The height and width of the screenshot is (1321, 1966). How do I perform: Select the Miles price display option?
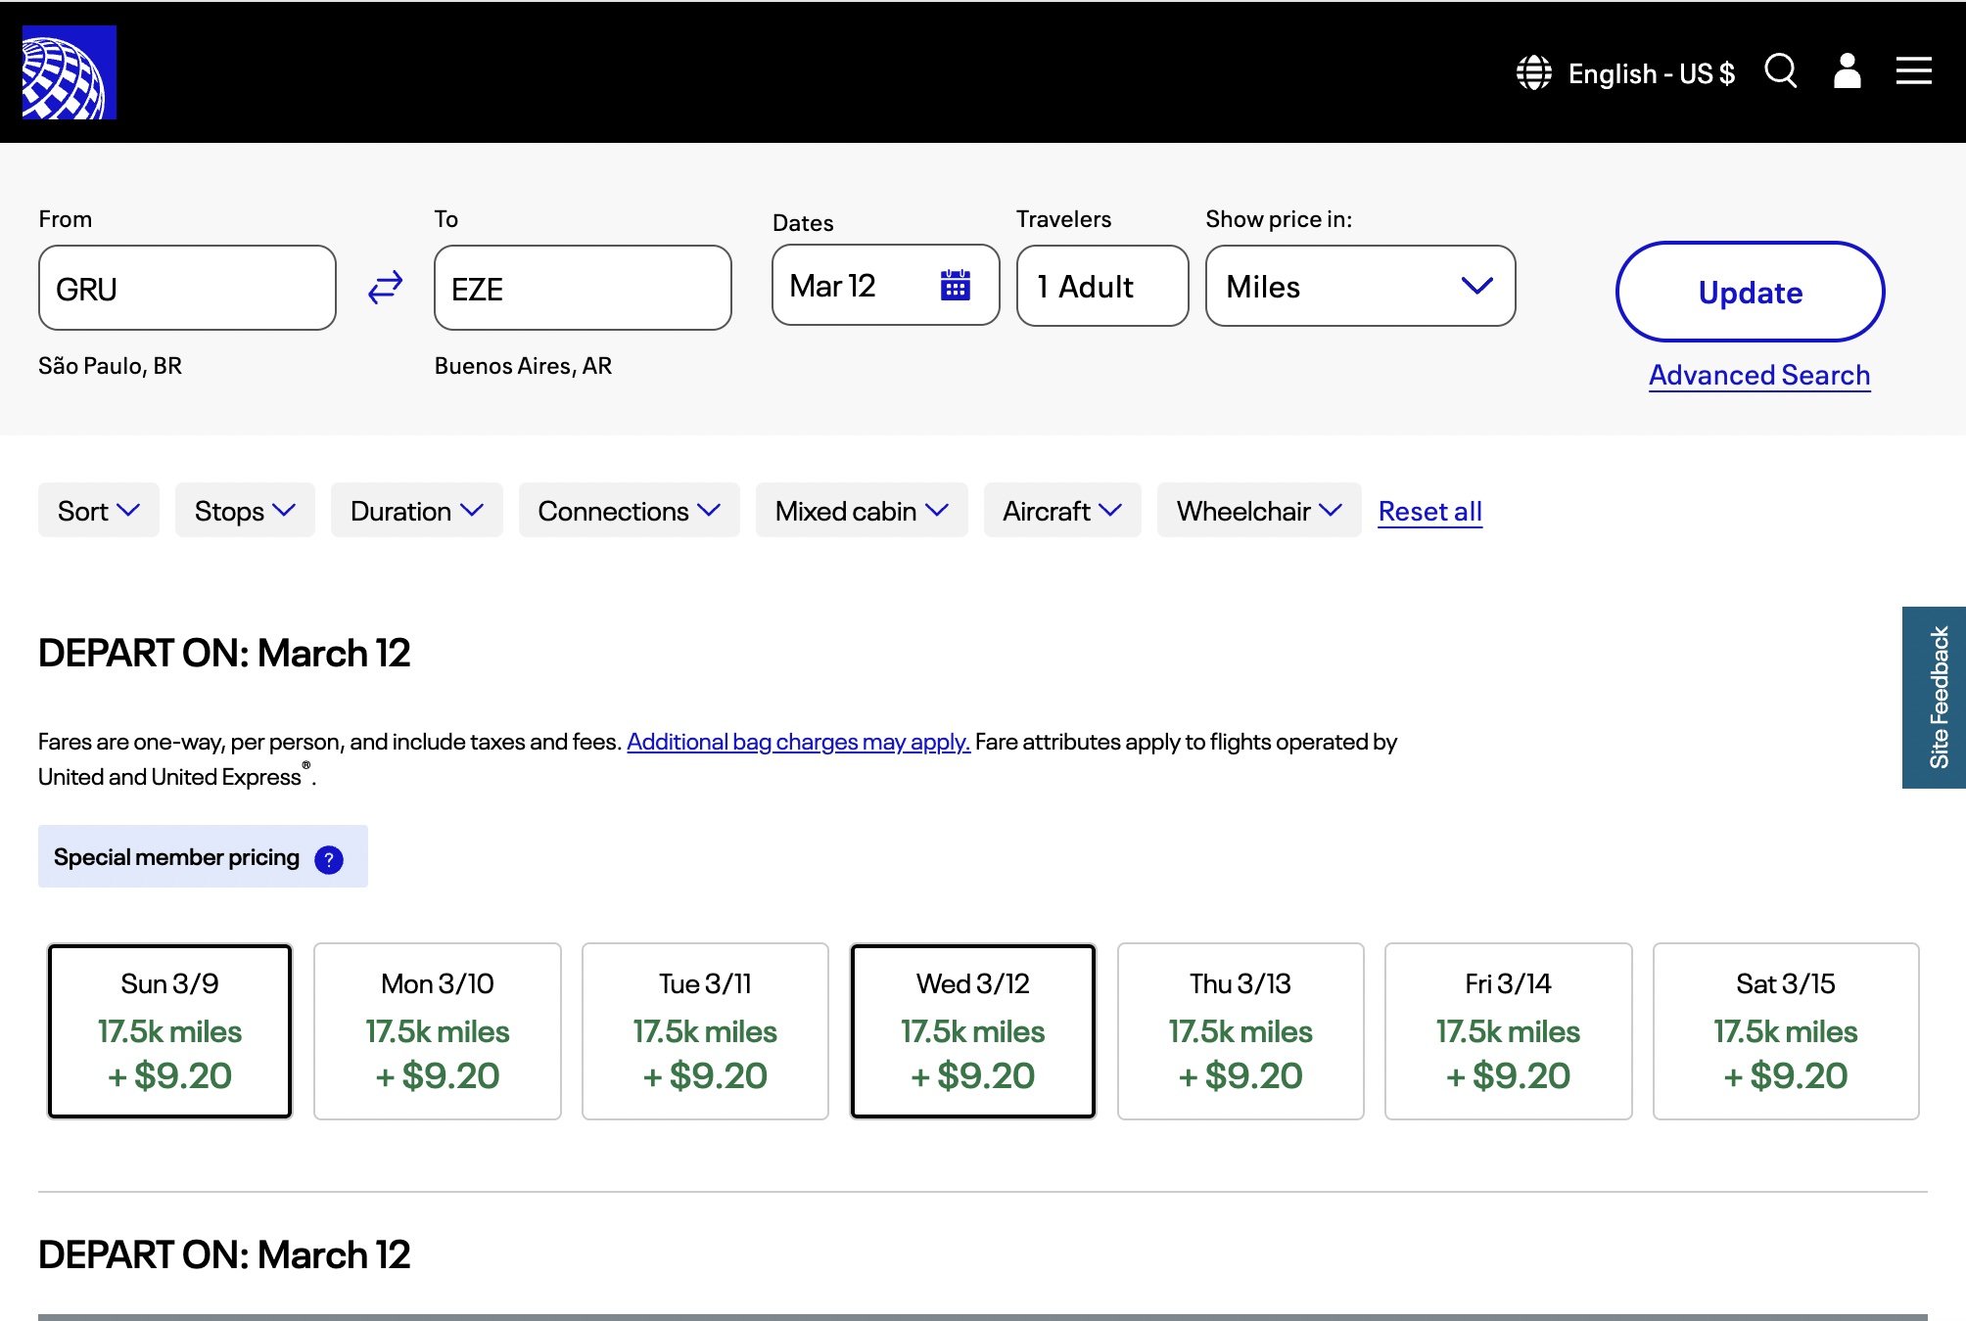(x=1360, y=286)
